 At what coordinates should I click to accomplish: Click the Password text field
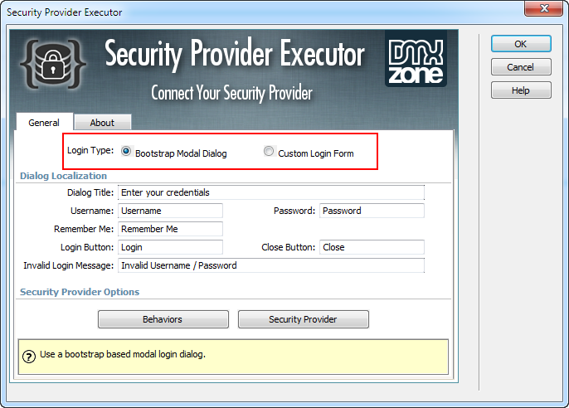click(372, 211)
